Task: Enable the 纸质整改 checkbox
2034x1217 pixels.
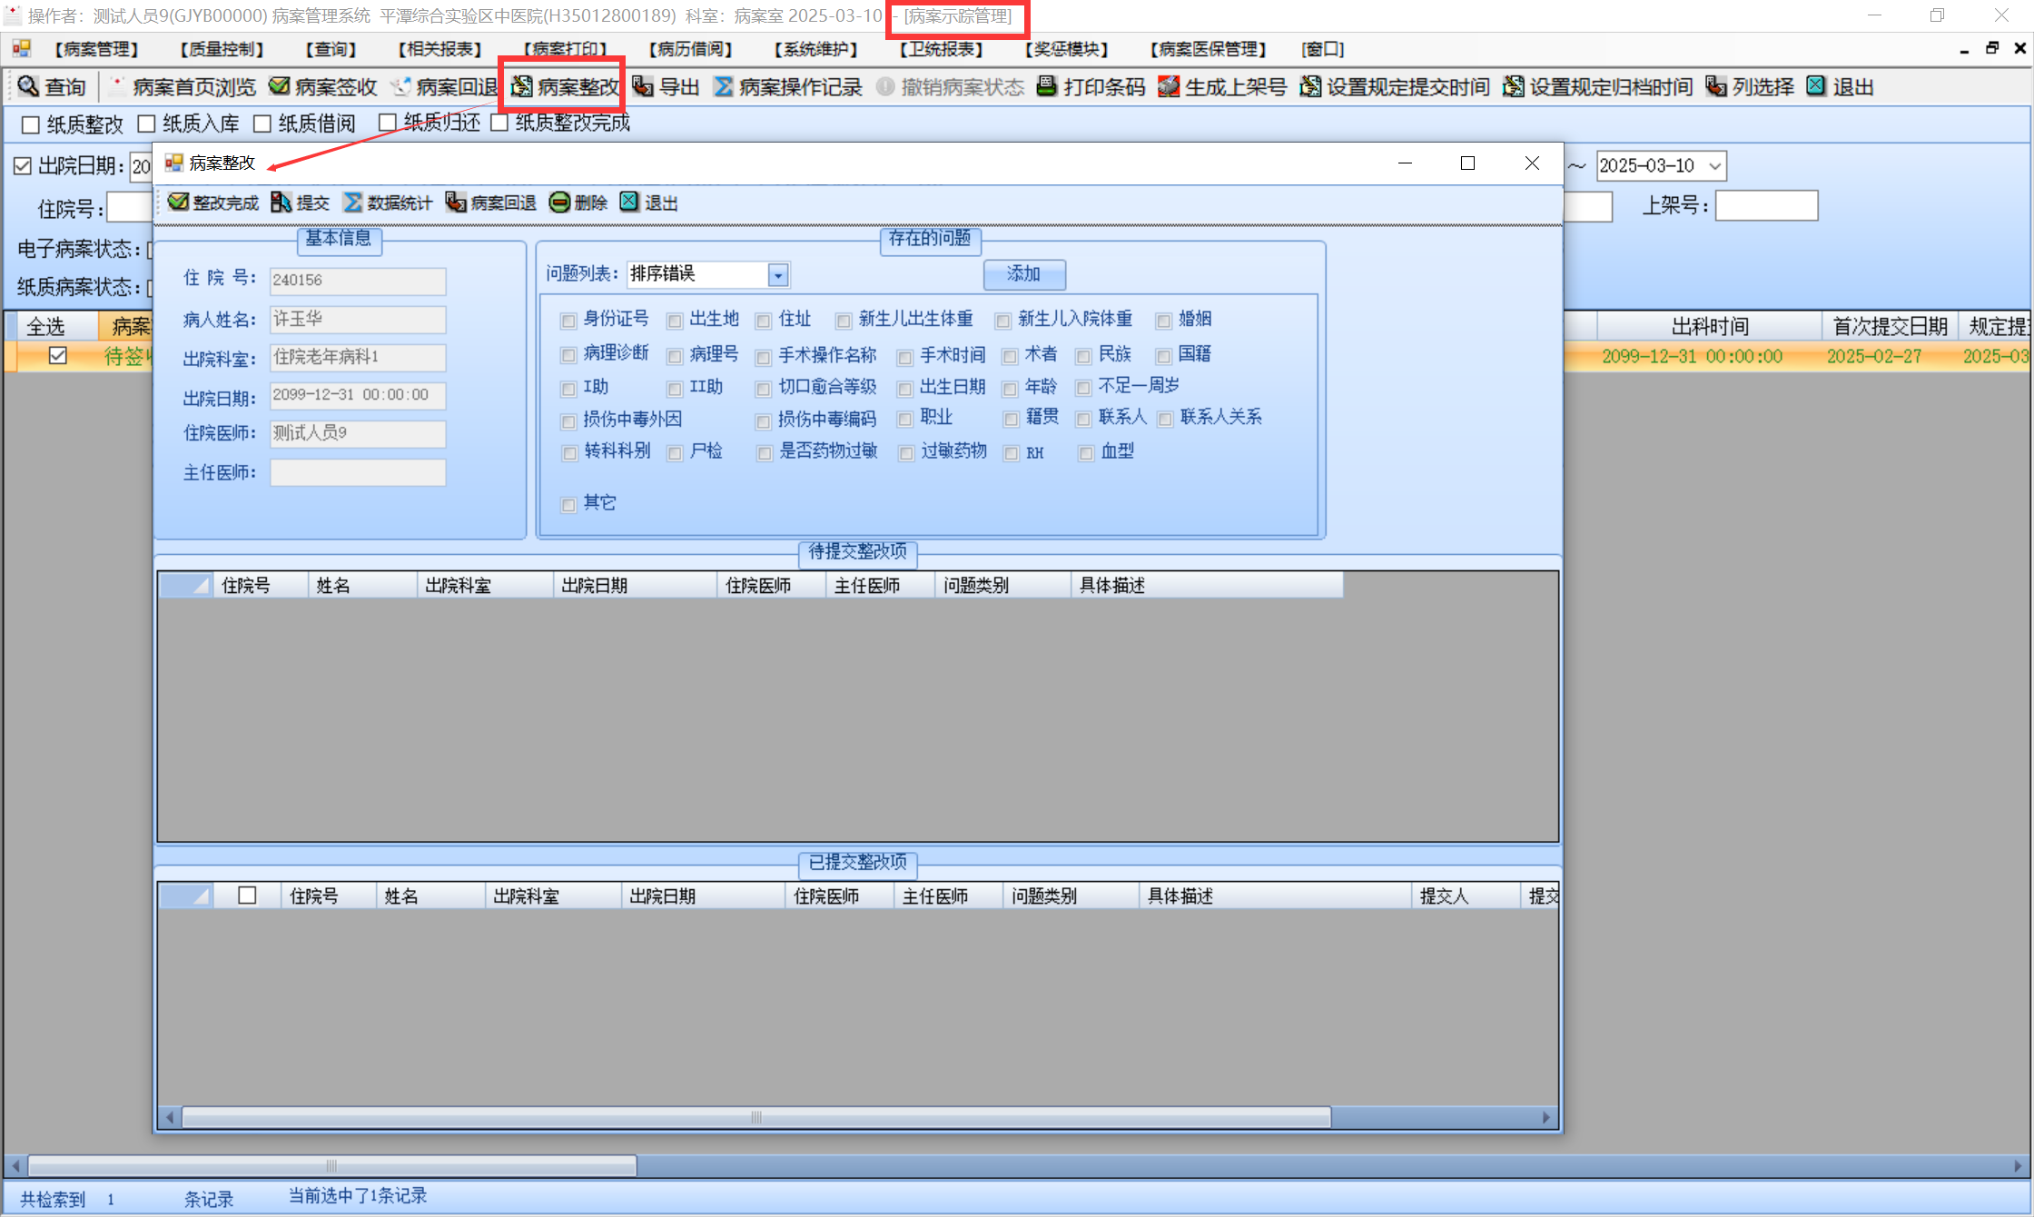Action: [31, 124]
